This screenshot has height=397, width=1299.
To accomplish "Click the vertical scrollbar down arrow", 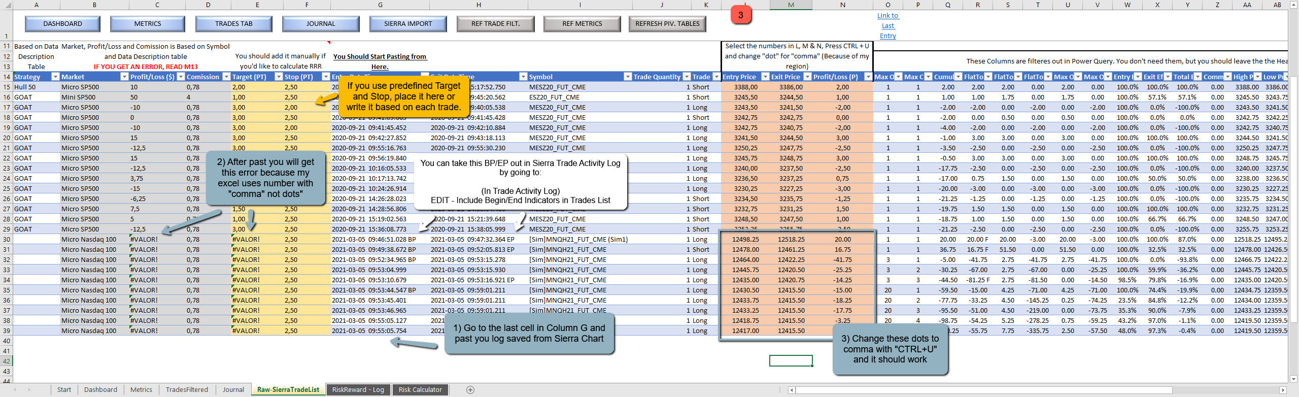I will click(x=1293, y=379).
